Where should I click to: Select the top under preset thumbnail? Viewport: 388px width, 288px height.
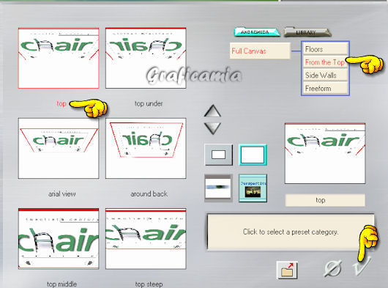click(146, 58)
